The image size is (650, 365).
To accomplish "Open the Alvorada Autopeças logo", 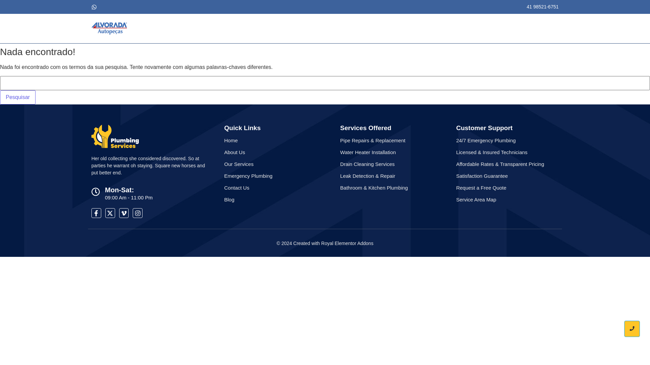I will (x=109, y=28).
